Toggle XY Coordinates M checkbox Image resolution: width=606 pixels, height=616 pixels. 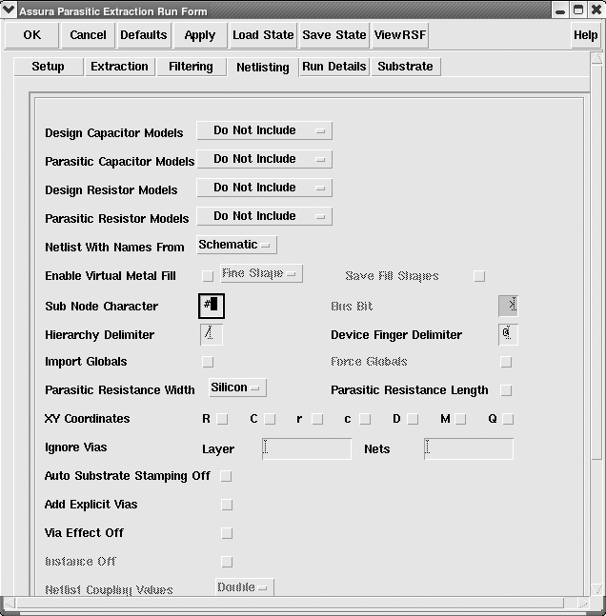[x=460, y=419]
